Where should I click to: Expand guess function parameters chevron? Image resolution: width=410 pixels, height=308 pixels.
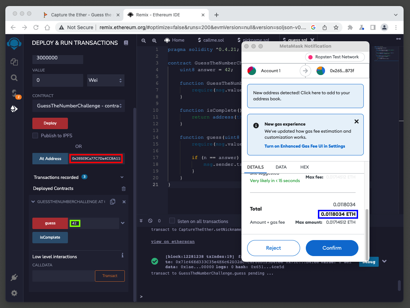pos(123,223)
